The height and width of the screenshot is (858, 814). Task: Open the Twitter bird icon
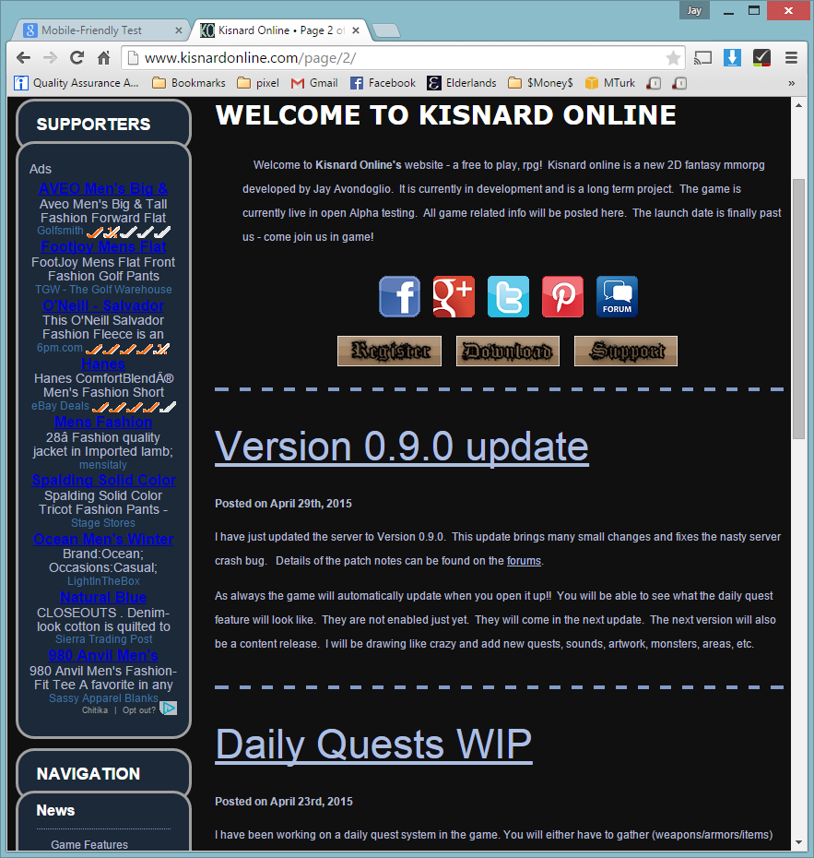point(509,296)
